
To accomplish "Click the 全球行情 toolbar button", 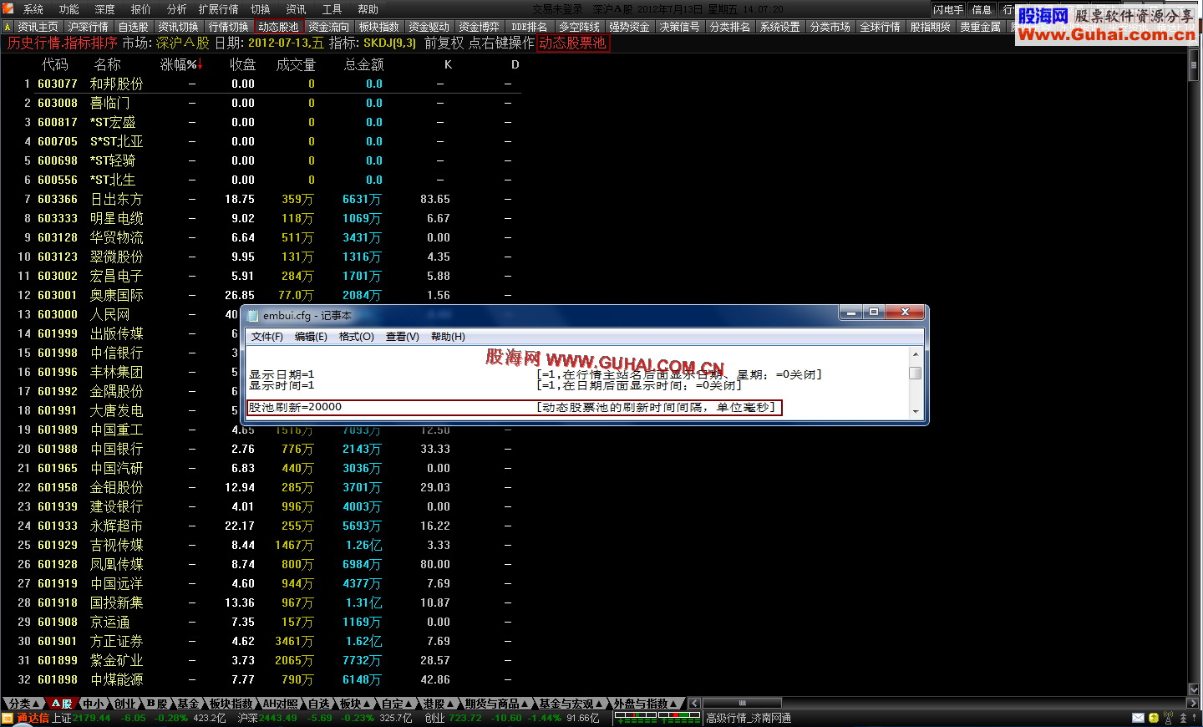I will pyautogui.click(x=880, y=27).
